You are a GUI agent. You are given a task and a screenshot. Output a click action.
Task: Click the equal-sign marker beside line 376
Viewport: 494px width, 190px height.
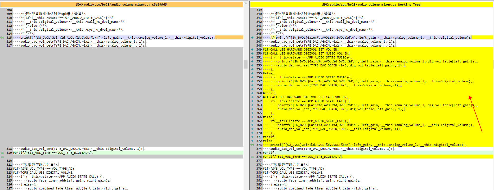coord(252,157)
